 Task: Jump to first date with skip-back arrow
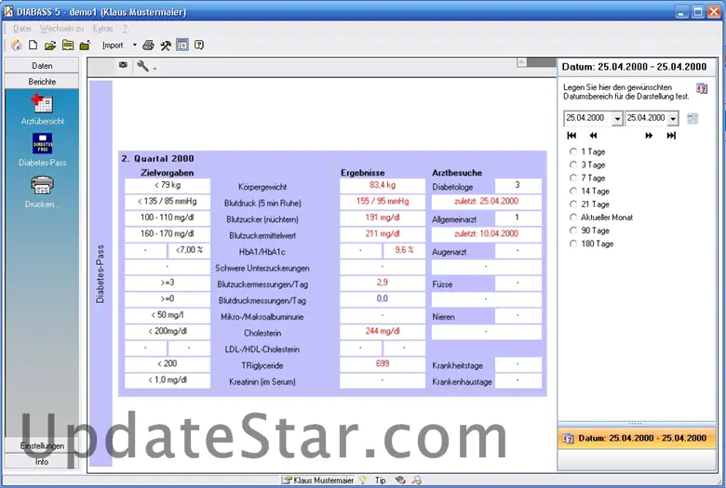coord(571,136)
